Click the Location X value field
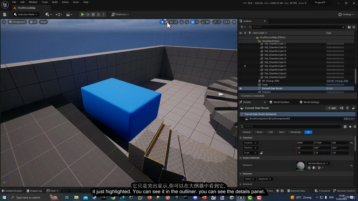358x201 pixels. point(305,143)
